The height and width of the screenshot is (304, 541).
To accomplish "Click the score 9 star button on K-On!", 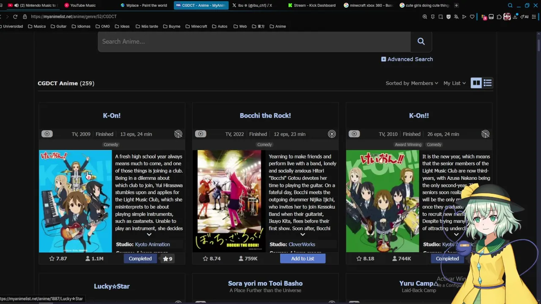I will [168, 258].
